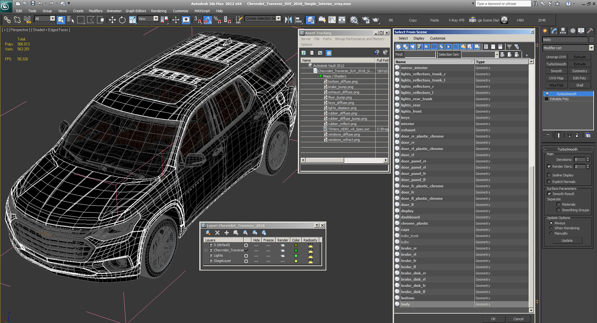This screenshot has height=323, width=597.
Task: Open the Hierarchy command panel tab
Action: pyautogui.click(x=563, y=31)
